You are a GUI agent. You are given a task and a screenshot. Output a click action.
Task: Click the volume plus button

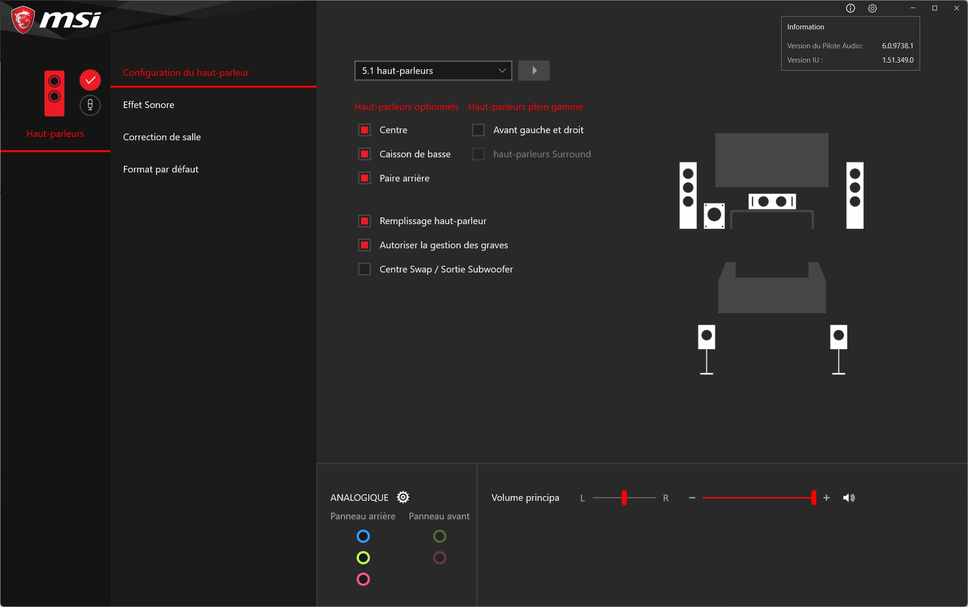click(826, 498)
